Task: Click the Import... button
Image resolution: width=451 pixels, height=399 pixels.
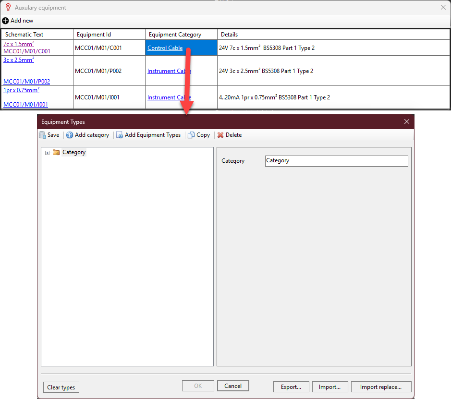Action: [x=330, y=387]
